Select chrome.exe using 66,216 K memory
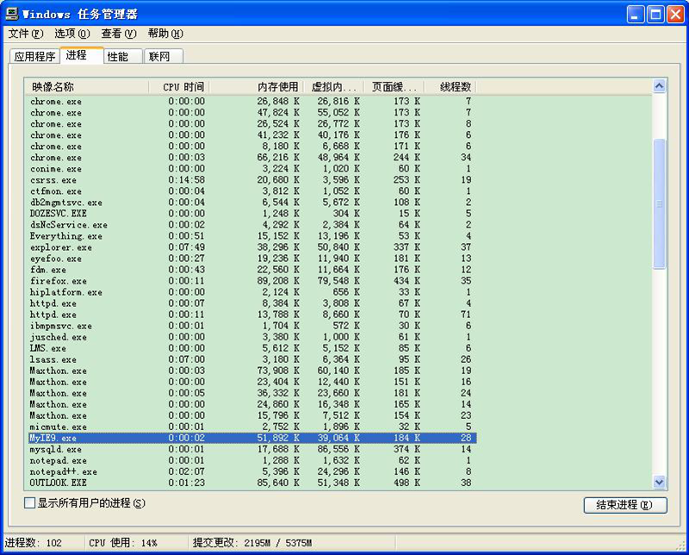Viewport: 689px width, 555px height. pyautogui.click(x=252, y=158)
